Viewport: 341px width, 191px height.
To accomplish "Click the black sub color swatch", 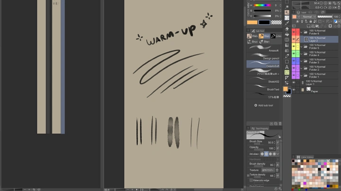I will coord(264,22).
